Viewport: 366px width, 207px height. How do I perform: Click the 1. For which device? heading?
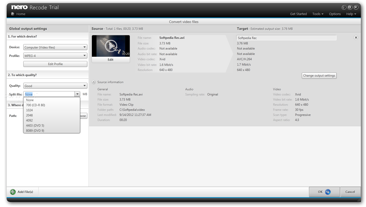[23, 36]
